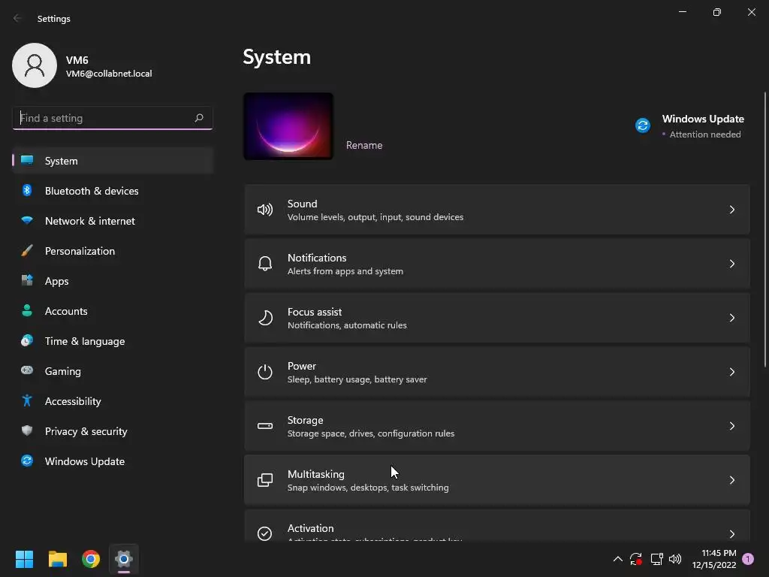Open File Explorer from the taskbar
This screenshot has height=577, width=769.
coord(57,559)
